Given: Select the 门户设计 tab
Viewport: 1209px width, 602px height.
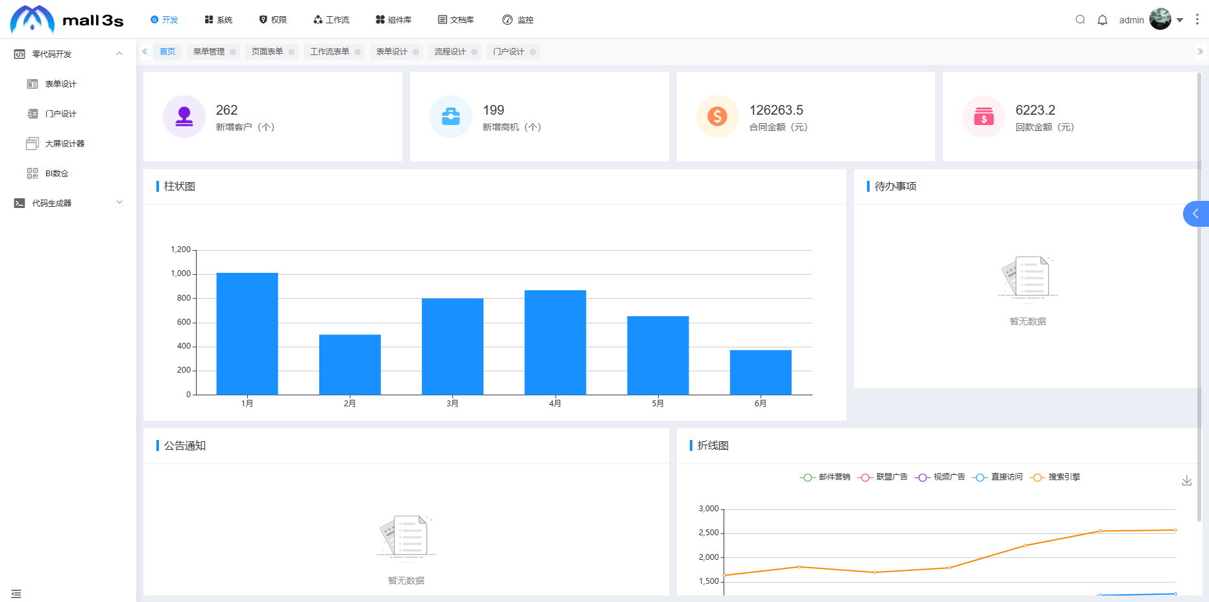Looking at the screenshot, I should (x=509, y=52).
